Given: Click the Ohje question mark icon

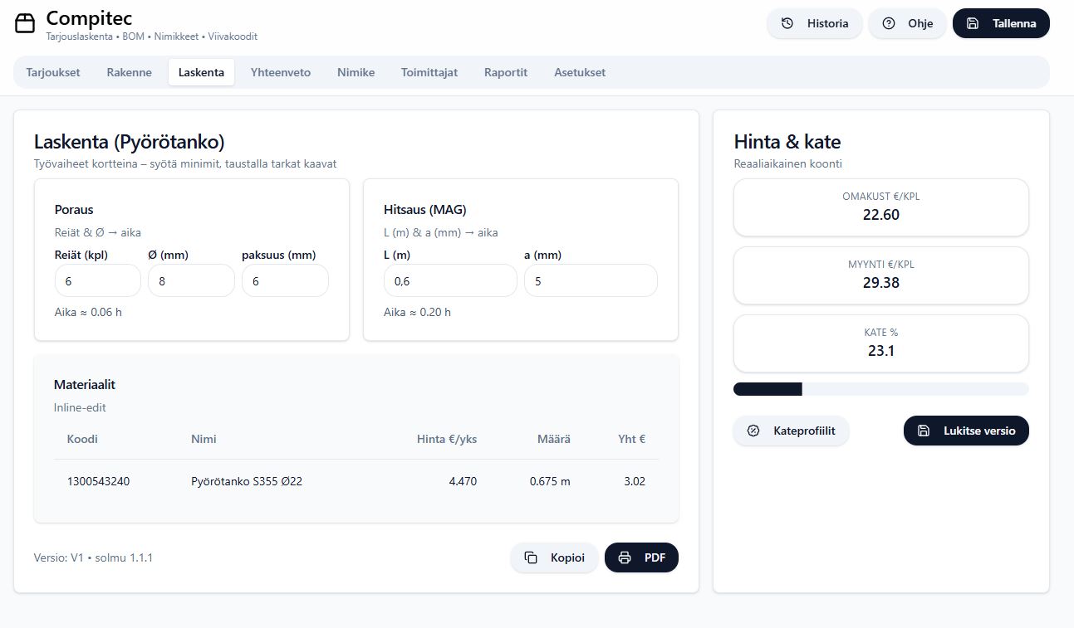Looking at the screenshot, I should click(889, 23).
